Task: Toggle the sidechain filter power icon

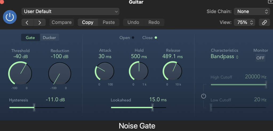Action: [x=204, y=96]
